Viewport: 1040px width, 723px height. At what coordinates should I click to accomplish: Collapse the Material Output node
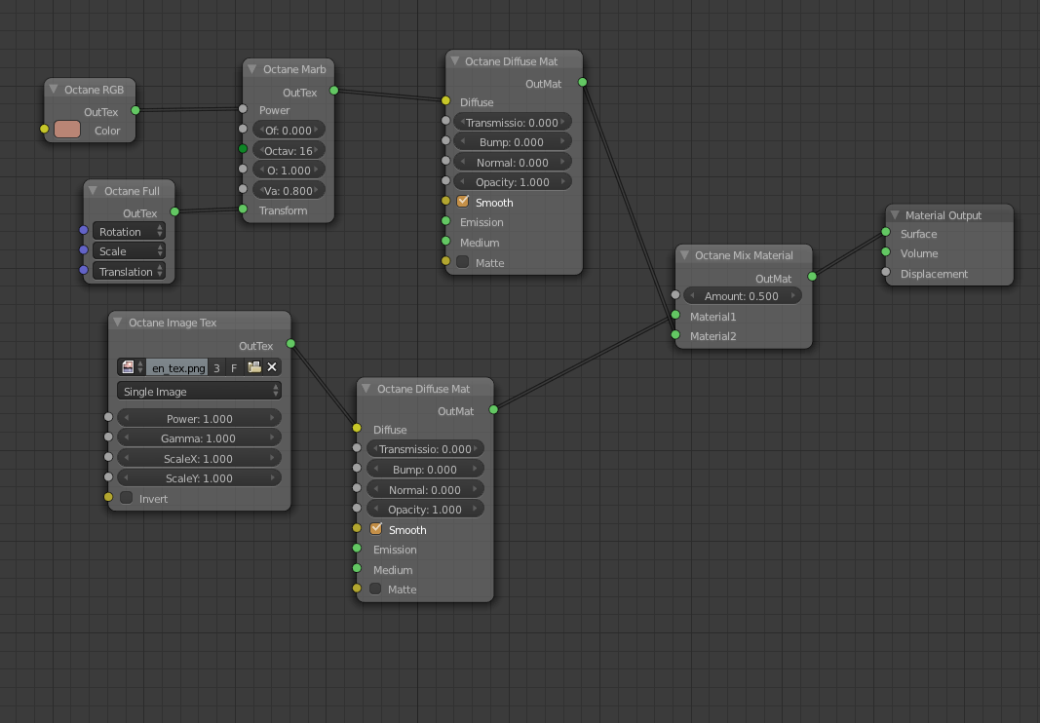point(895,215)
